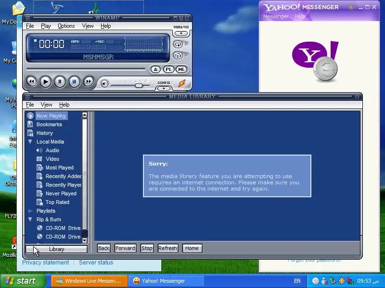Select History in the library tree

pos(45,133)
